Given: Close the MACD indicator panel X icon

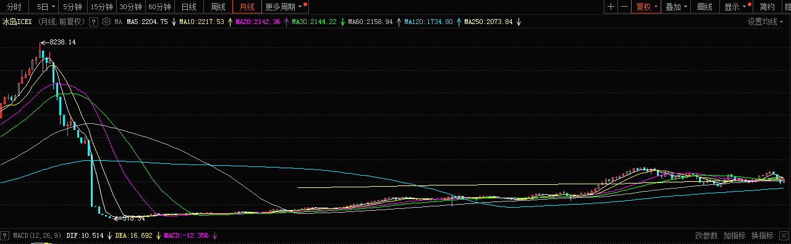Looking at the screenshot, I should click(x=783, y=235).
